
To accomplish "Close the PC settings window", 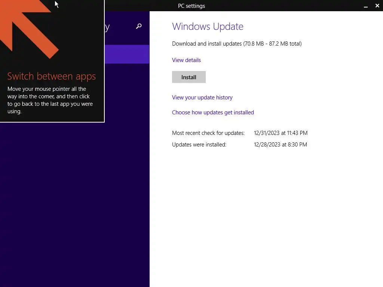I will [377, 6].
